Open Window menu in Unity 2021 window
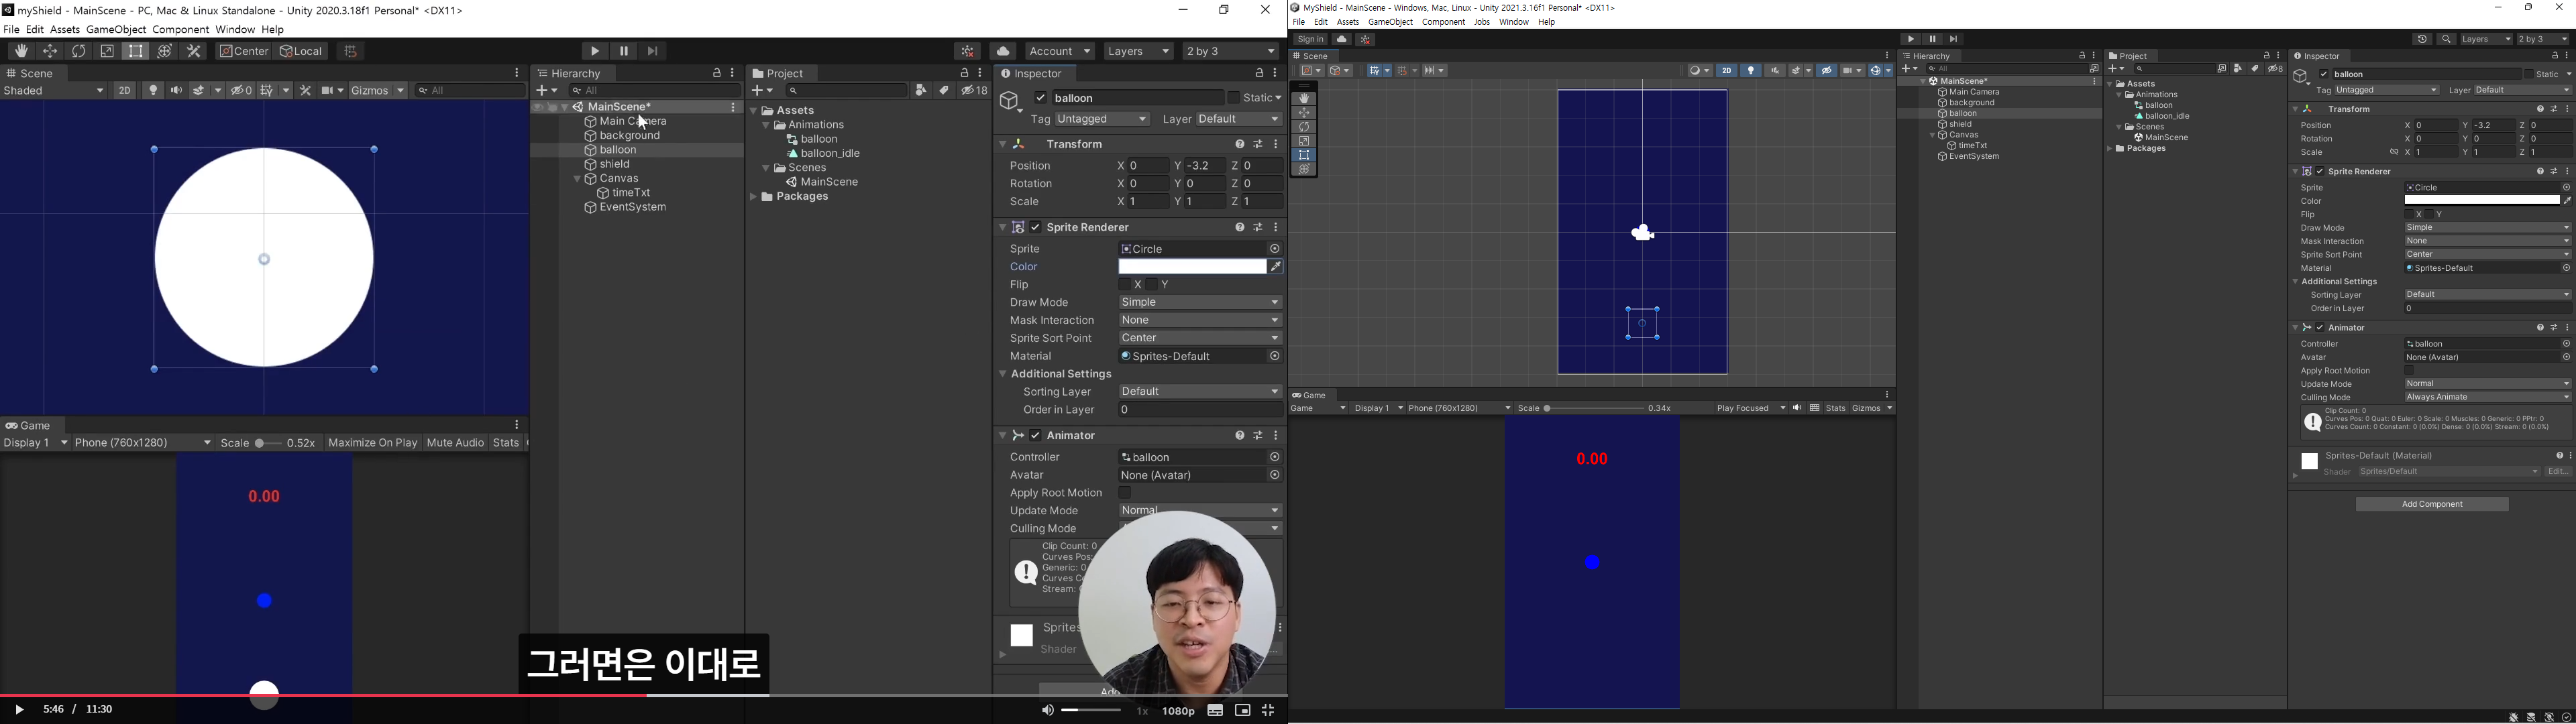 pyautogui.click(x=1514, y=22)
